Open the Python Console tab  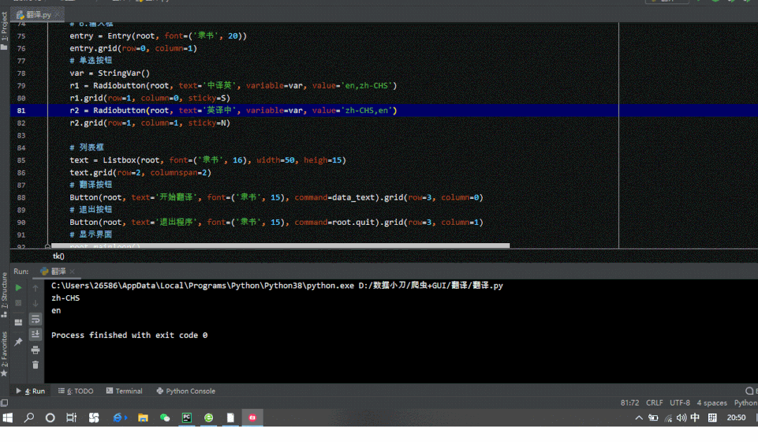tap(186, 391)
